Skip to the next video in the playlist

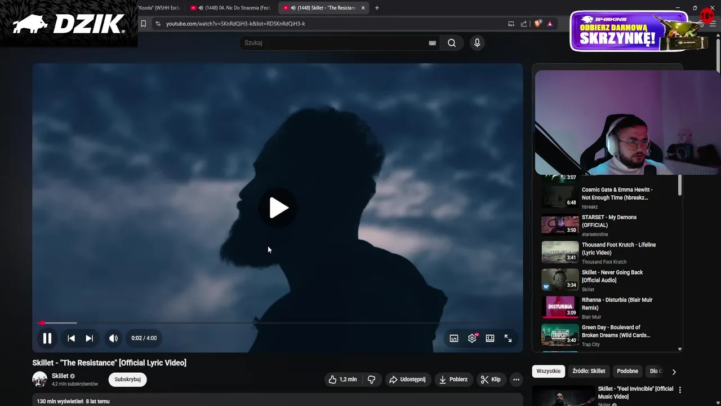[x=89, y=338]
